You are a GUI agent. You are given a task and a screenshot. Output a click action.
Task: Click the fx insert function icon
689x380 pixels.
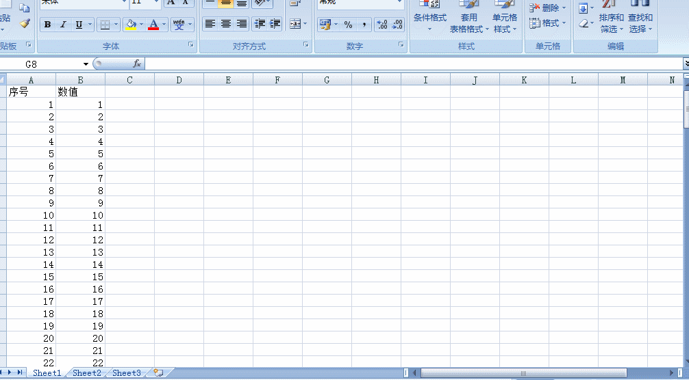(137, 64)
